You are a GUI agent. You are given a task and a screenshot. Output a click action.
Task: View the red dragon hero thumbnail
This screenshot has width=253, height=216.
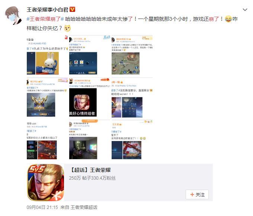tap(132, 140)
